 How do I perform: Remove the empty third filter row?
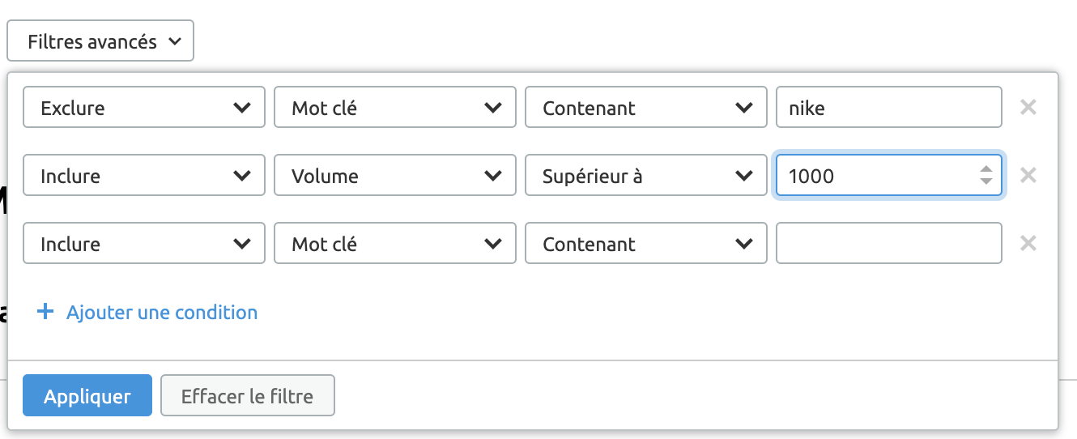[x=1028, y=243]
